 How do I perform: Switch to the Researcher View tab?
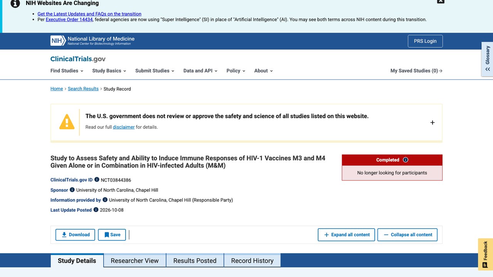135,260
